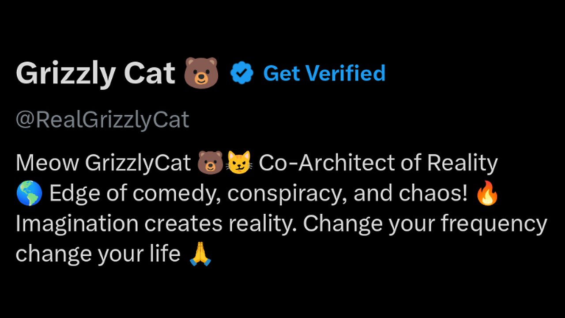Click the phrase change your life

click(98, 255)
